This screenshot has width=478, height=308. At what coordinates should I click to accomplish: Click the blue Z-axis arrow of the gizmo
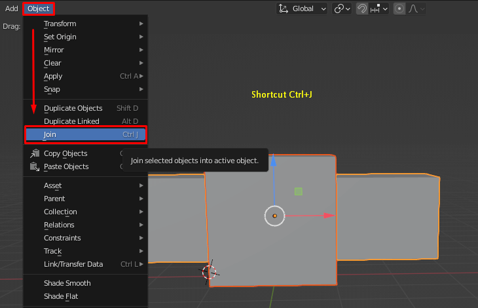pyautogui.click(x=274, y=163)
